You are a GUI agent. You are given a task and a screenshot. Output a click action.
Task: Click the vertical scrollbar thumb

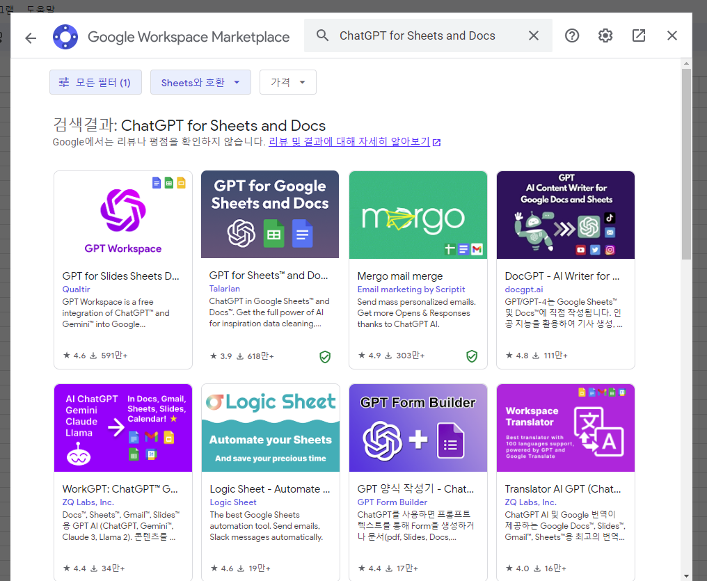[686, 164]
